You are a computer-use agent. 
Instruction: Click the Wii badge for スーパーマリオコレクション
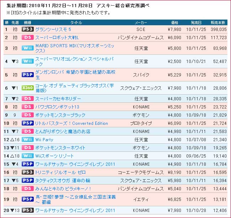[x=28, y=61]
